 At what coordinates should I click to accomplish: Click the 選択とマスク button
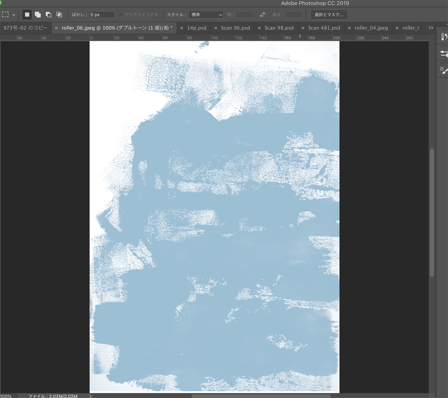coord(329,15)
